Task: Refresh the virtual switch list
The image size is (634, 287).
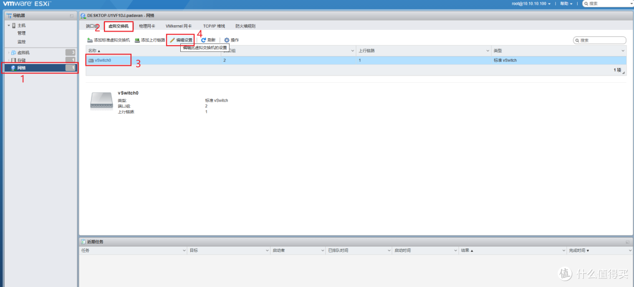Action: tap(208, 40)
